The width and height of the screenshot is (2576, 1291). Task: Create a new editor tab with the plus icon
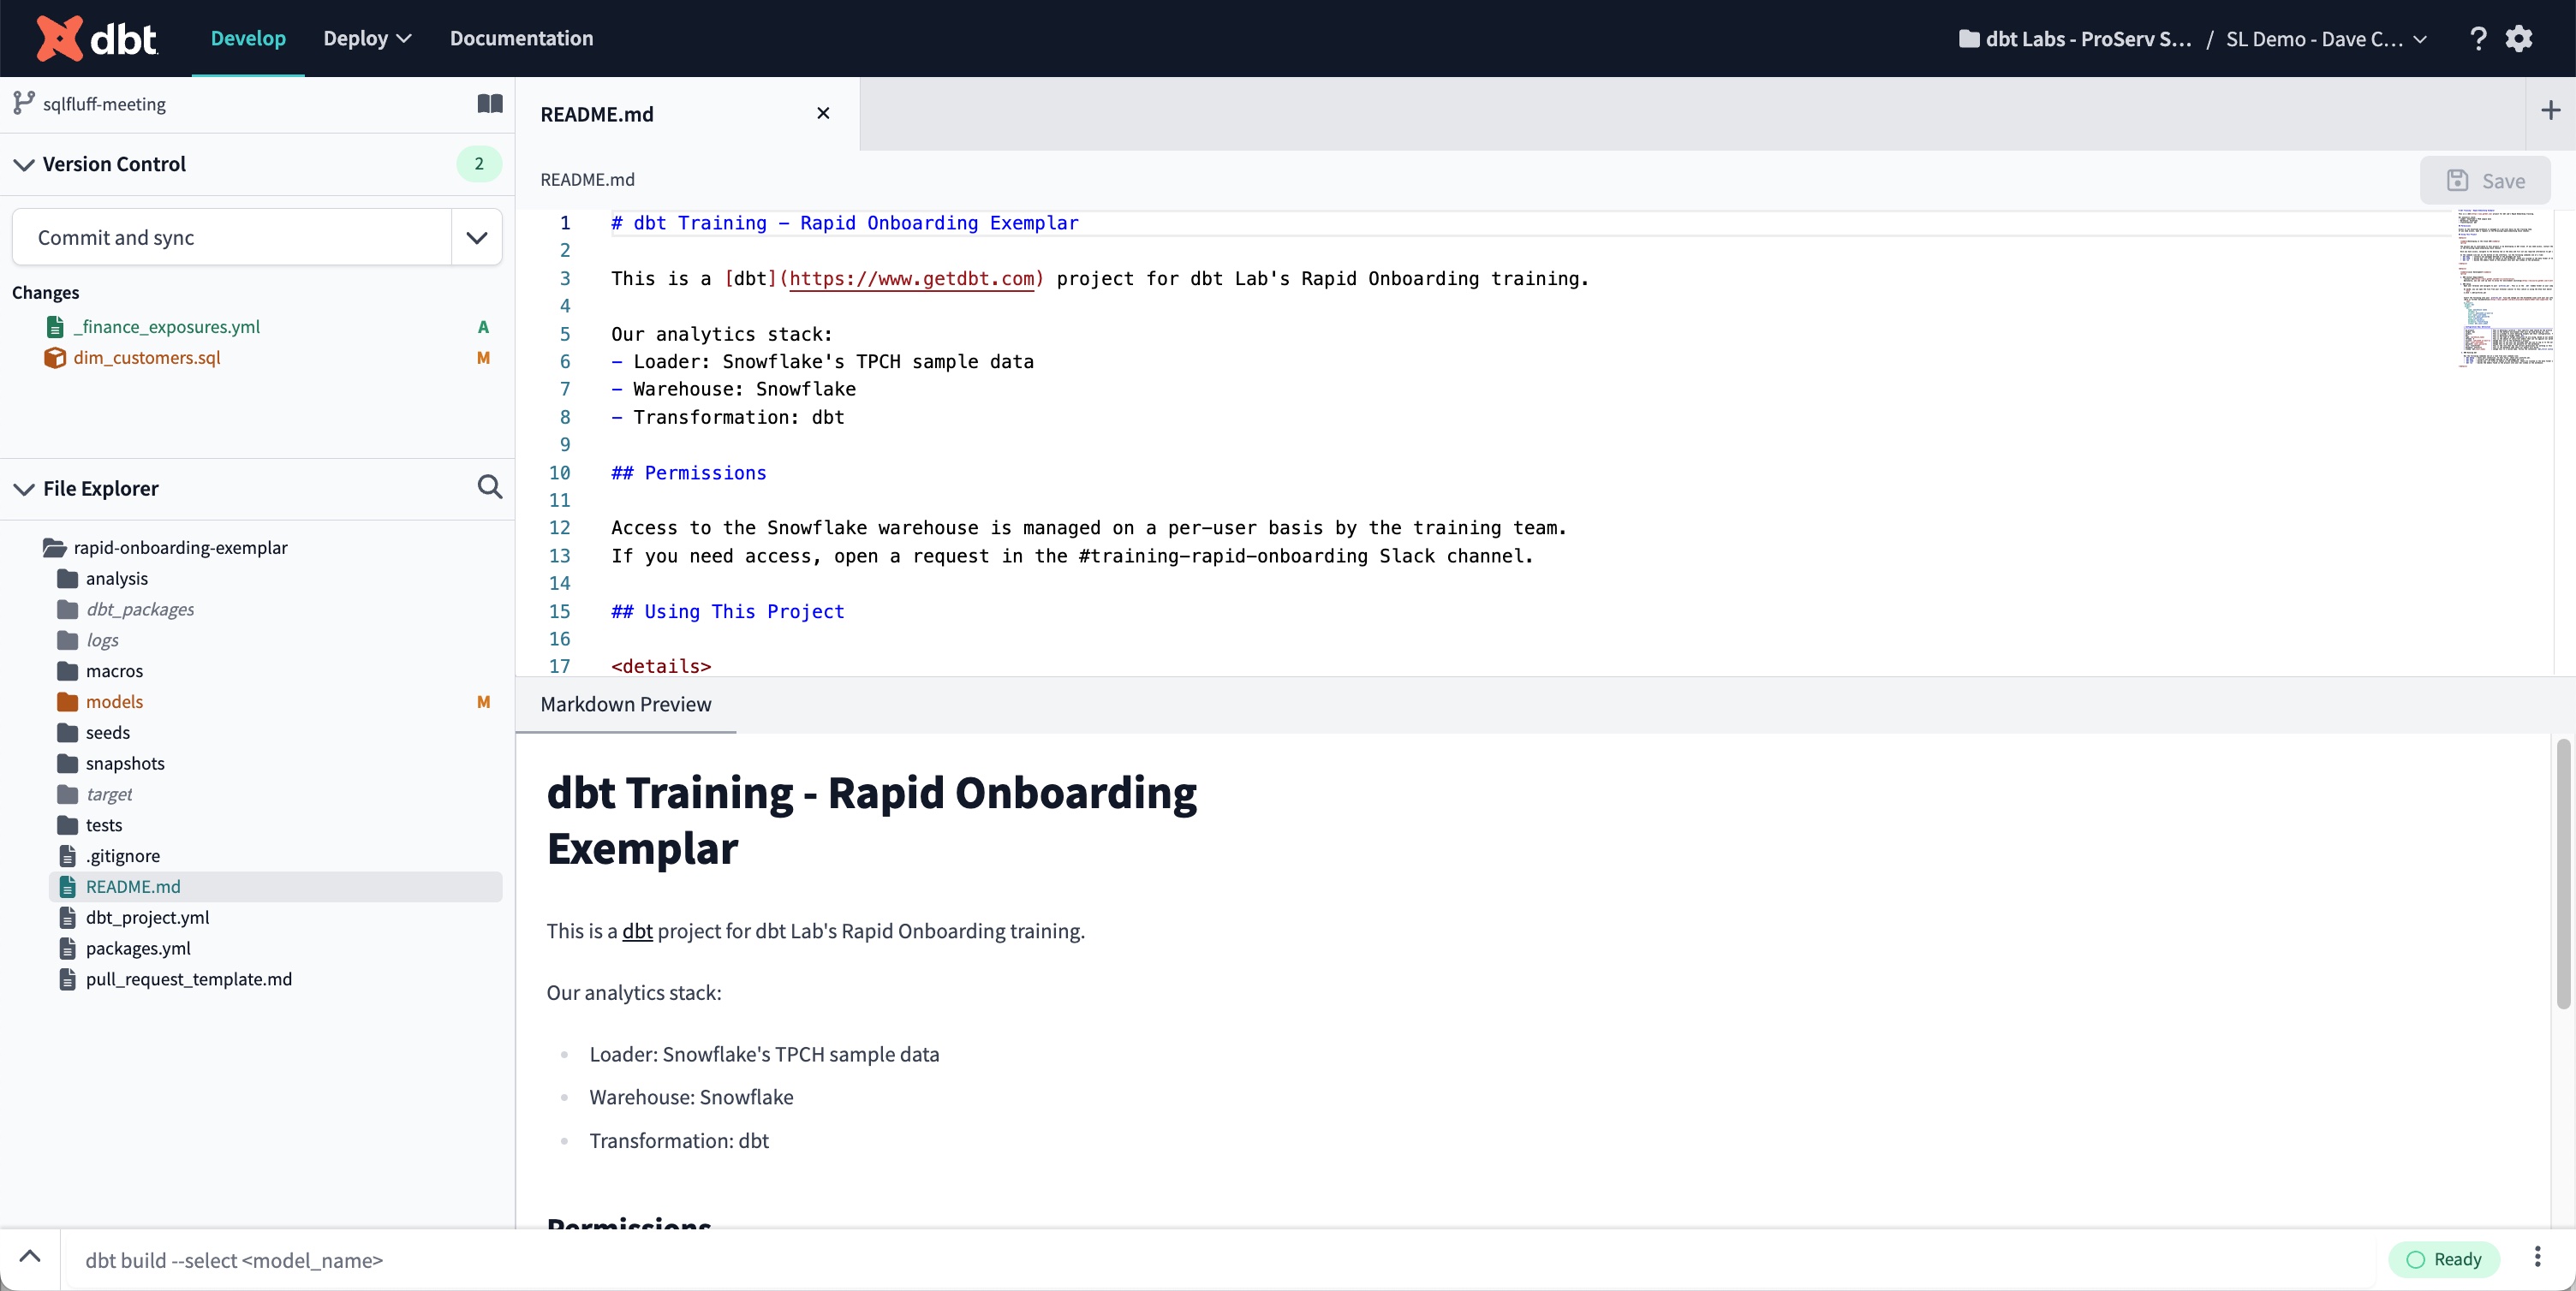point(2551,110)
